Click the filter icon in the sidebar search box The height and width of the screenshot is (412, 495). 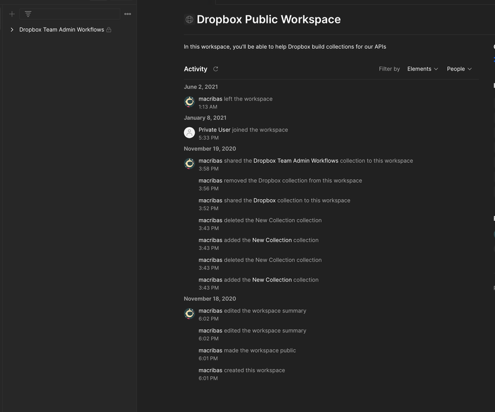[x=28, y=14]
